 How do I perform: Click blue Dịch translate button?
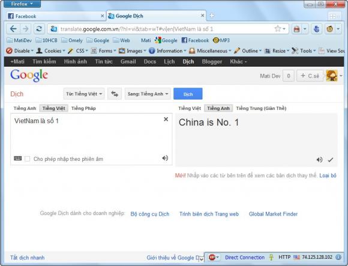(x=188, y=94)
